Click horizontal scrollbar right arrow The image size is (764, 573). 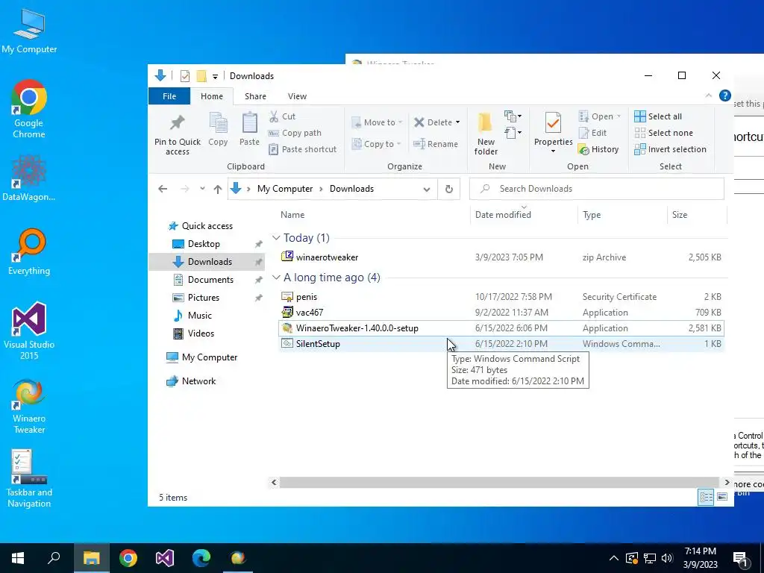click(727, 483)
